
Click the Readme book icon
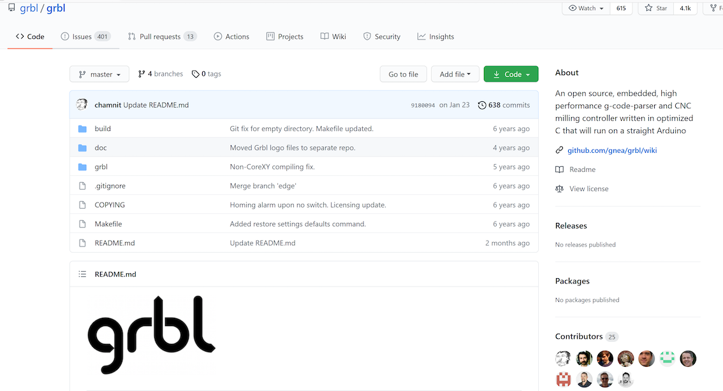point(559,169)
